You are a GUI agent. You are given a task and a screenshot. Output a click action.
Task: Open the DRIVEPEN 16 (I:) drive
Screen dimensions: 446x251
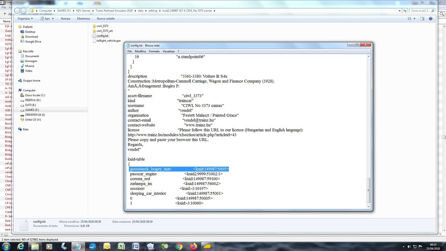pyautogui.click(x=33, y=115)
